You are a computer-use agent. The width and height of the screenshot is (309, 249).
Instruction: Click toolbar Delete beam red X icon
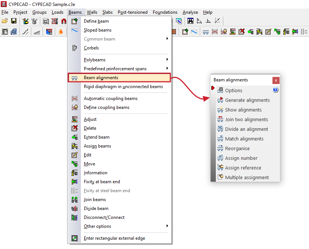[x=242, y=32]
